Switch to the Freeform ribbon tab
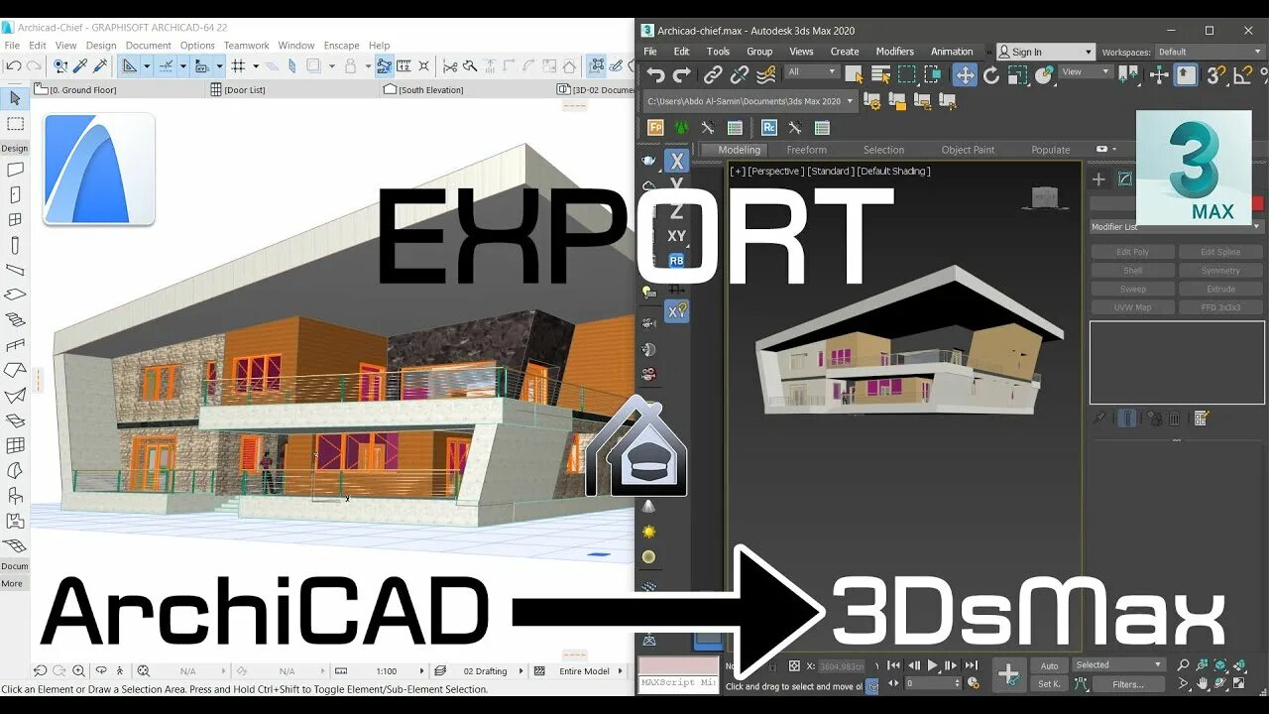This screenshot has width=1269, height=714. pos(806,150)
